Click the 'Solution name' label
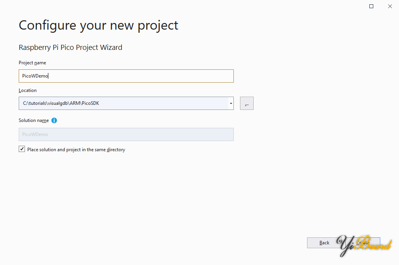Viewport: 399px width, 265px height. pos(34,120)
